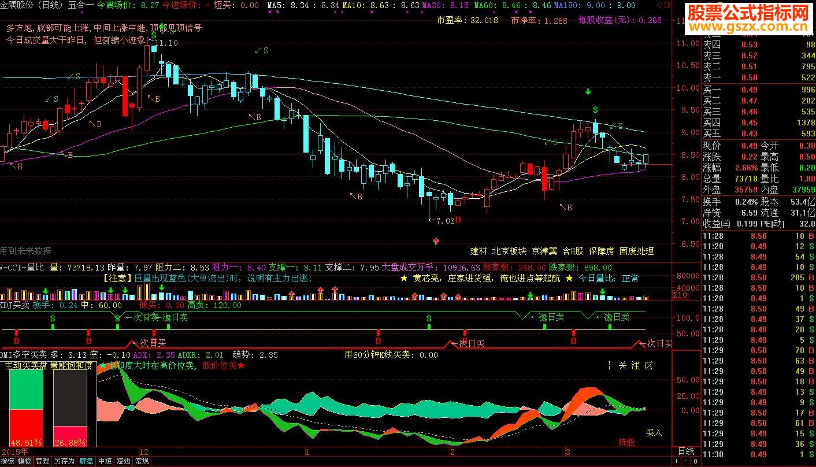Click the small marker icon at the volume chart's right end
Image resolution: width=816 pixels, height=467 pixels.
click(646, 297)
